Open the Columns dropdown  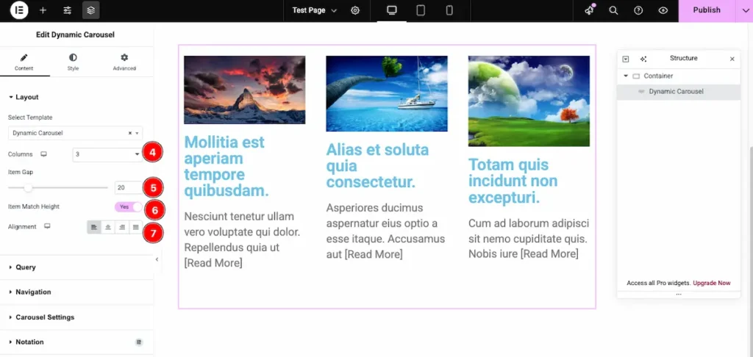(107, 154)
